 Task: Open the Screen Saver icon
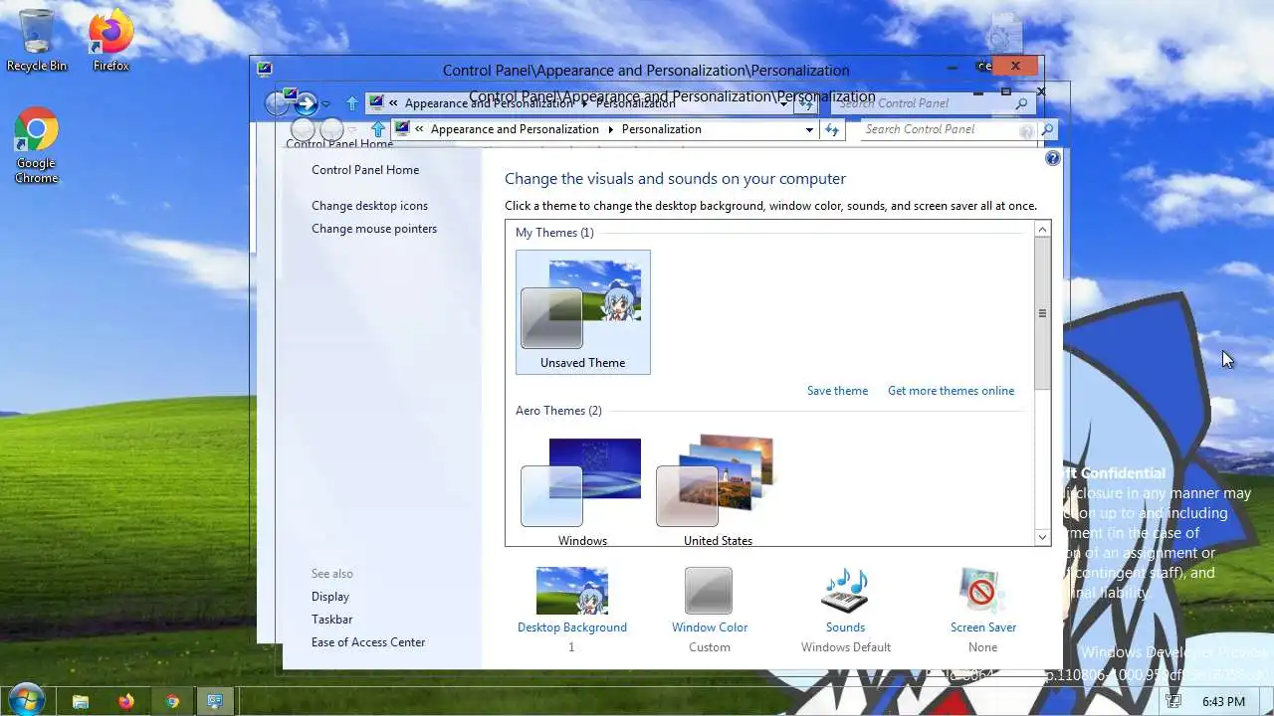(982, 591)
